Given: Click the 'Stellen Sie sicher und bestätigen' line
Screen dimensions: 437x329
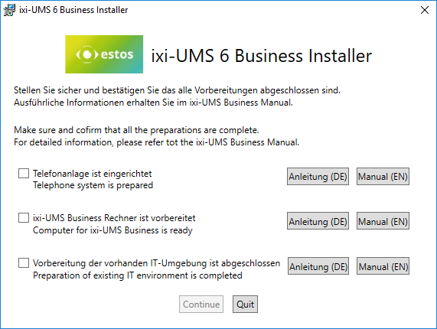Looking at the screenshot, I should [x=178, y=90].
